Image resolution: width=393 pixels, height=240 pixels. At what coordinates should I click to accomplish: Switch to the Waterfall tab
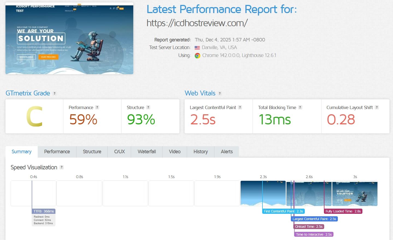147,152
